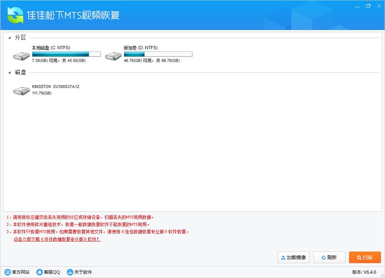Image resolution: width=385 pixels, height=278 pixels.
Task: Collapse the 磁盘 section arrow
Action: click(x=9, y=73)
